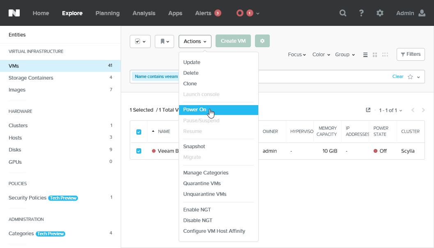Toggle the select-all checkbox in table header
Screen dimensions: 434x248
139,131
